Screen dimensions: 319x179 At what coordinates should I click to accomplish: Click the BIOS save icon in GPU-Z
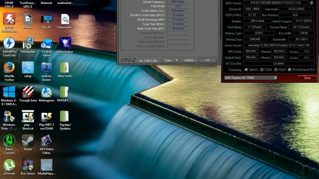click(x=311, y=3)
